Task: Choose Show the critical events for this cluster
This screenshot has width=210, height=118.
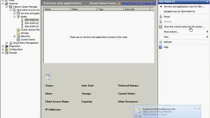Action: click(x=184, y=27)
